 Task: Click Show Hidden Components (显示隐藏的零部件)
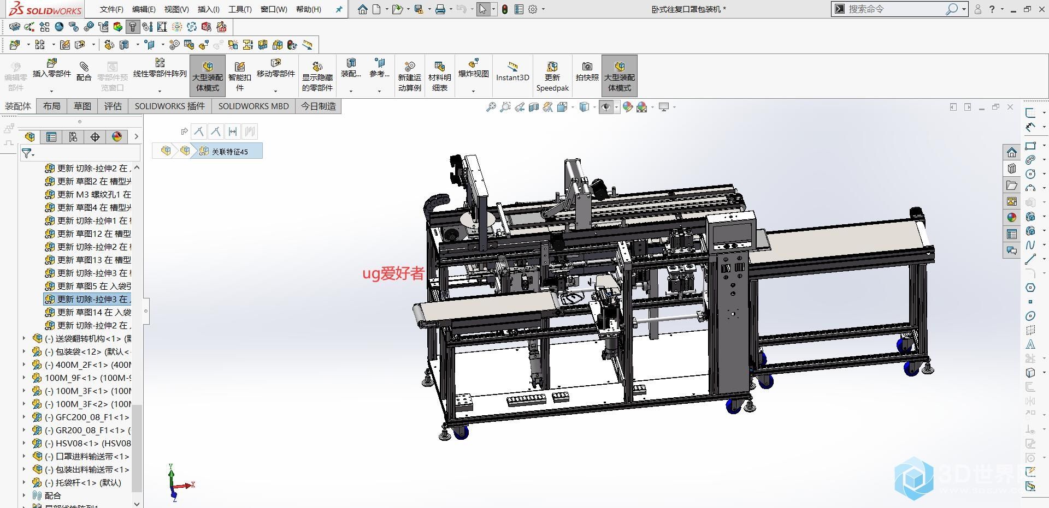click(317, 76)
